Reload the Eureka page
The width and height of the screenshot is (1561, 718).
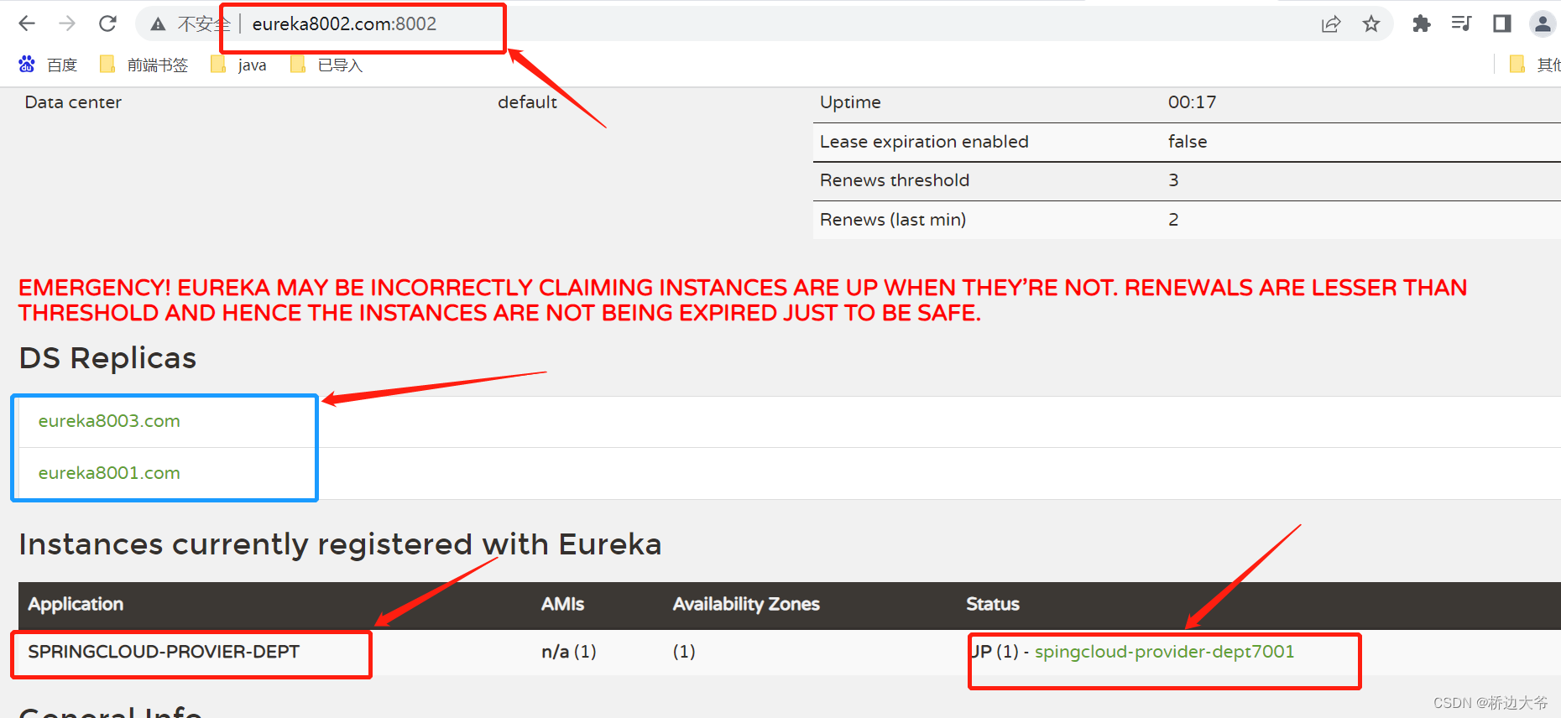coord(107,23)
